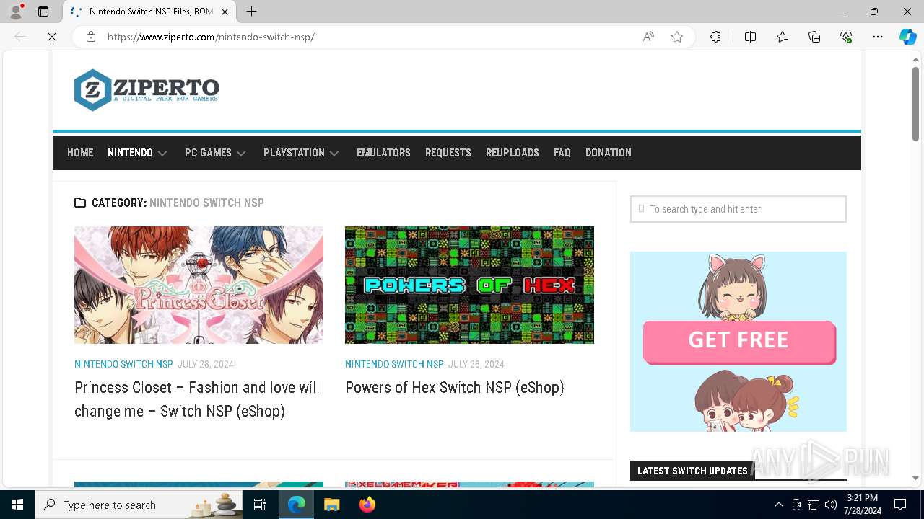Click the Ziperto logo
Image resolution: width=924 pixels, height=519 pixels.
(x=147, y=90)
